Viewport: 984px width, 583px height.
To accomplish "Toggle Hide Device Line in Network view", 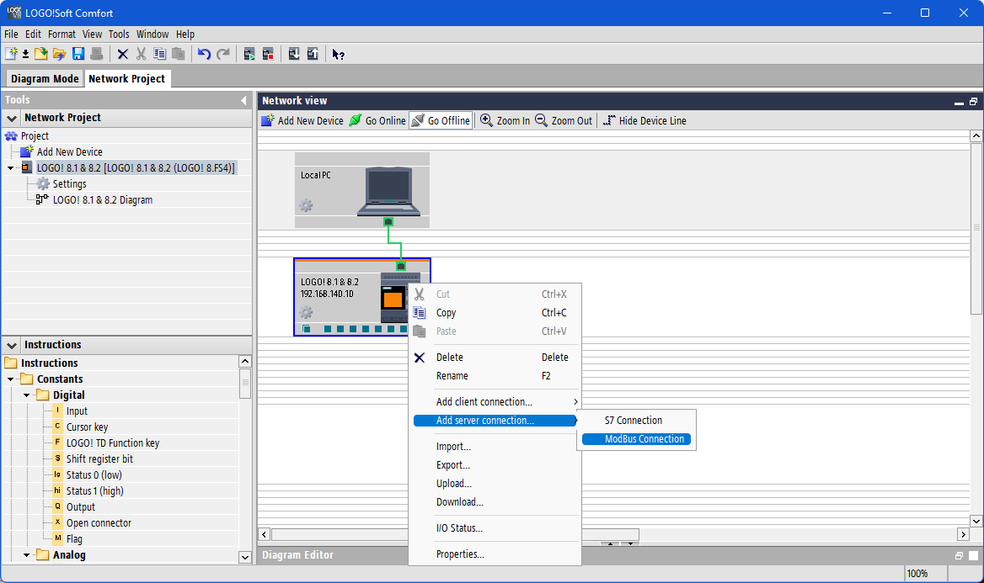I will pyautogui.click(x=644, y=120).
